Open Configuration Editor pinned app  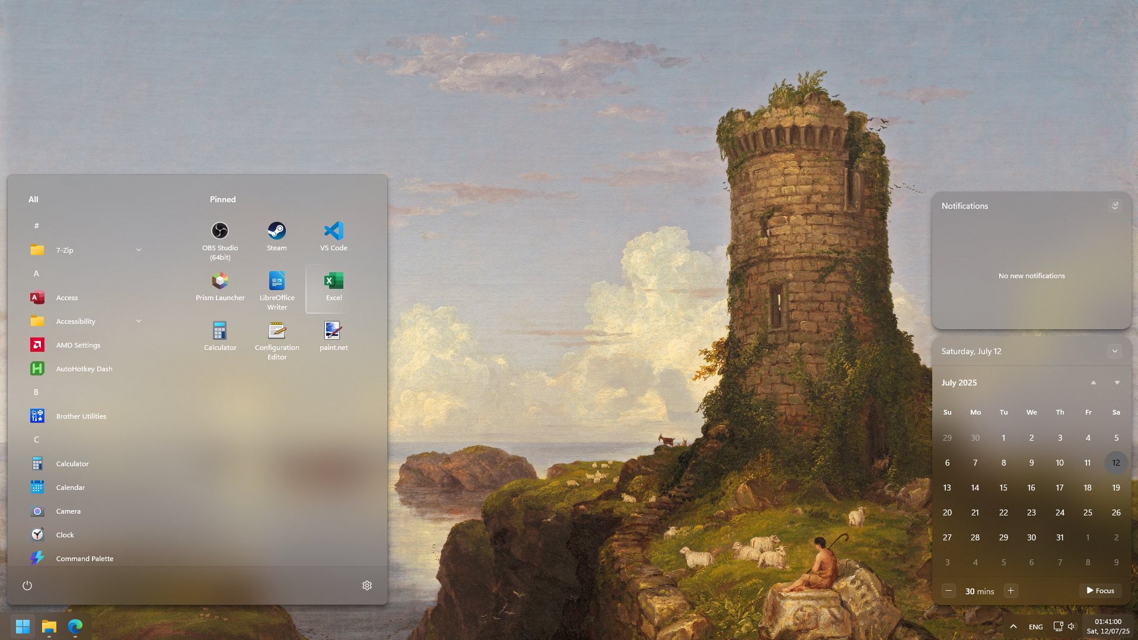277,340
